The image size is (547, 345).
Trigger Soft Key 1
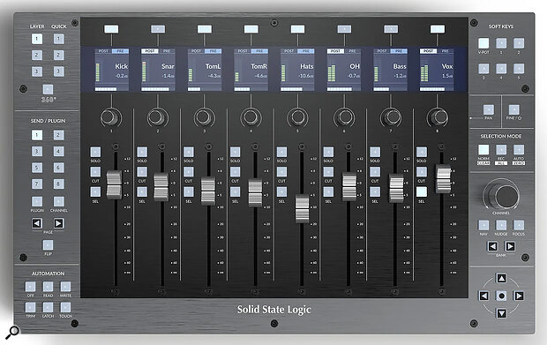pyautogui.click(x=501, y=43)
